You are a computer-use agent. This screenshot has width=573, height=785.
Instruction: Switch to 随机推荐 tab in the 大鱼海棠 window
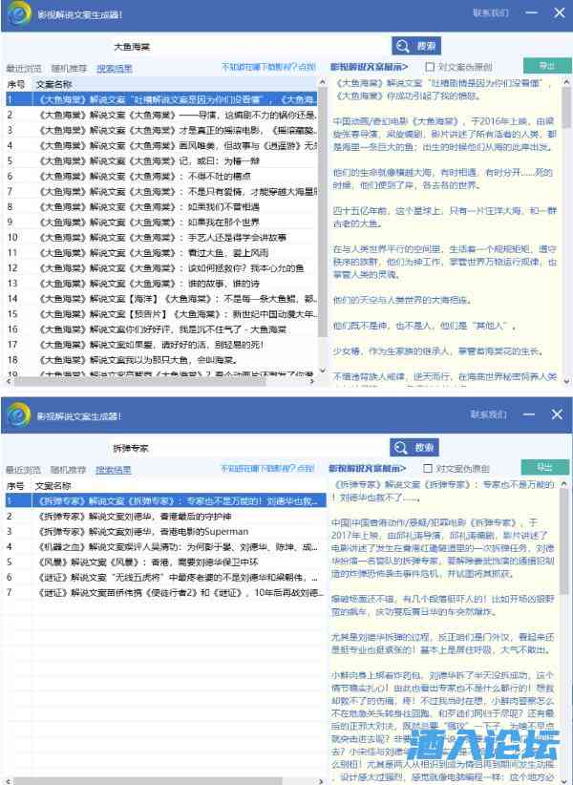pos(68,69)
